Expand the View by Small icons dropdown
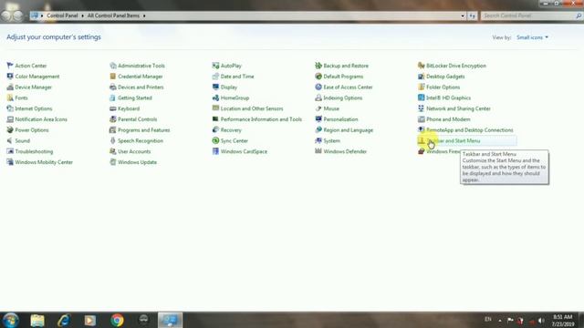 [x=532, y=37]
